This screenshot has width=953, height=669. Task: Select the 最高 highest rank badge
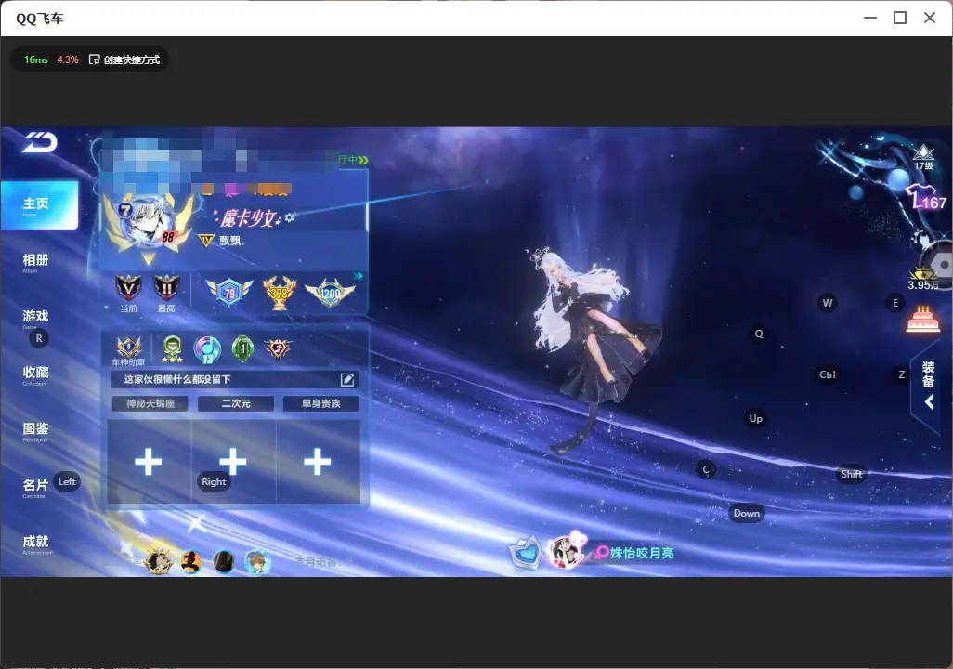[166, 293]
